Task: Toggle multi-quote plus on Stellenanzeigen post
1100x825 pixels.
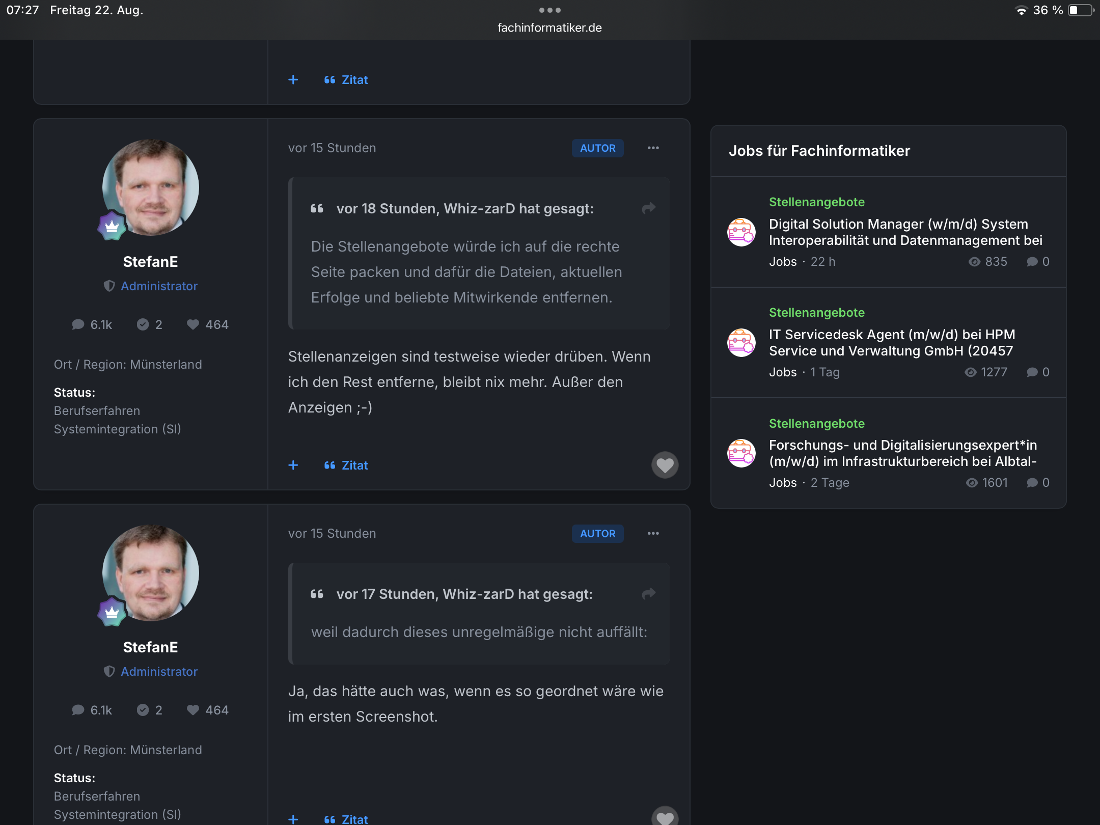Action: click(293, 465)
